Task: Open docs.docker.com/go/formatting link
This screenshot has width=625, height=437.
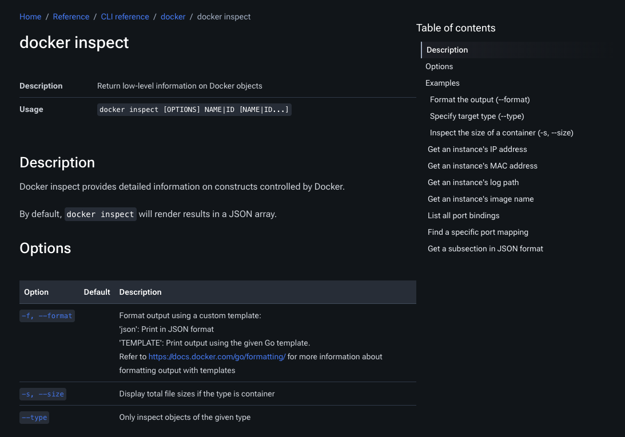Action: (217, 356)
